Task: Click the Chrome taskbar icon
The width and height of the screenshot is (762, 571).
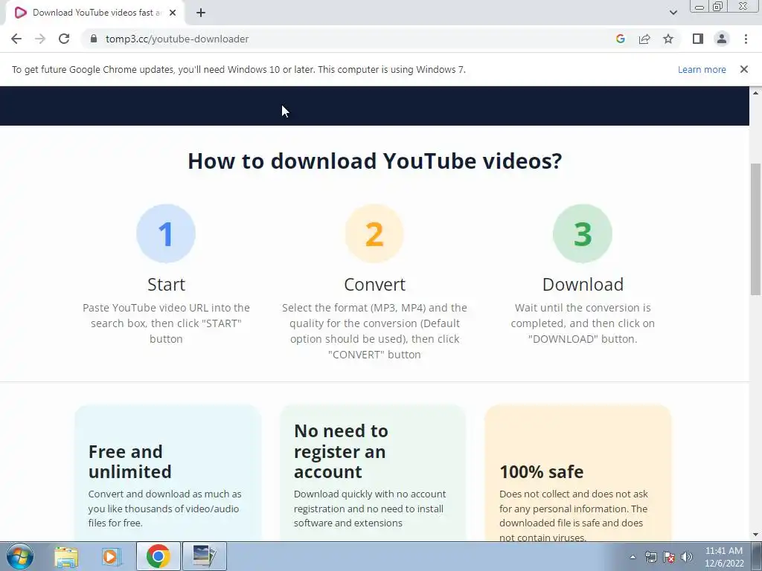Action: point(158,556)
